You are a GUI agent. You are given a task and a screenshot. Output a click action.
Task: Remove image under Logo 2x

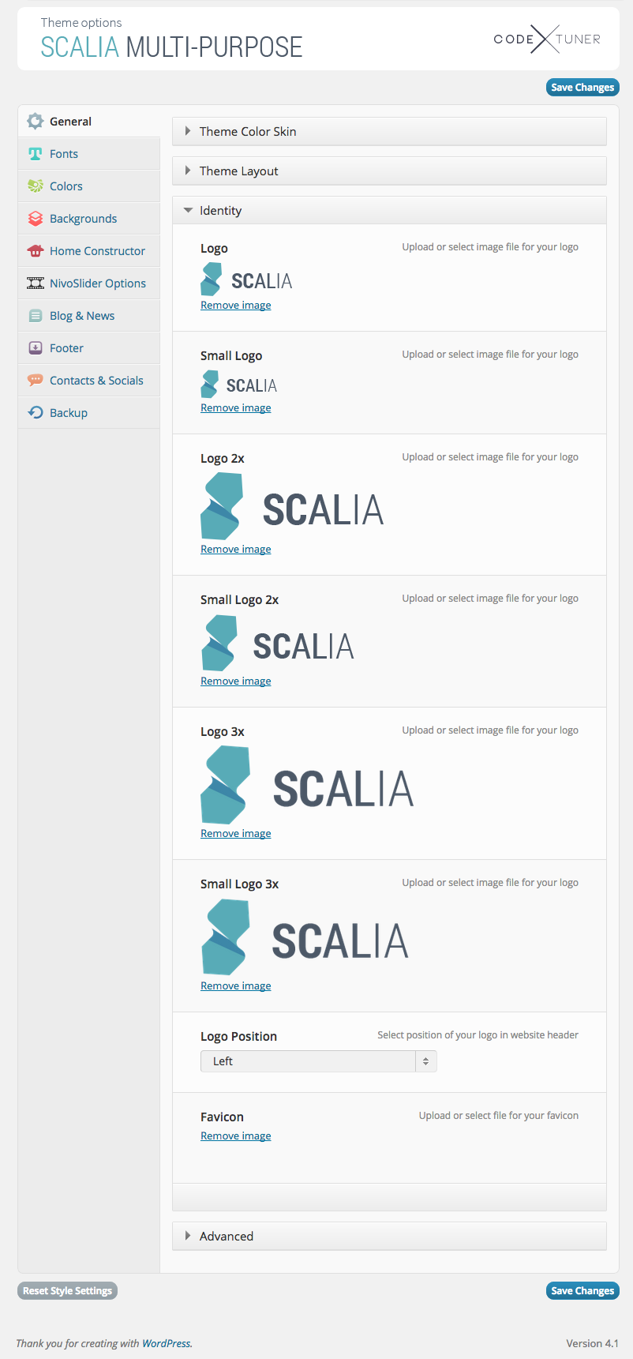pos(235,550)
